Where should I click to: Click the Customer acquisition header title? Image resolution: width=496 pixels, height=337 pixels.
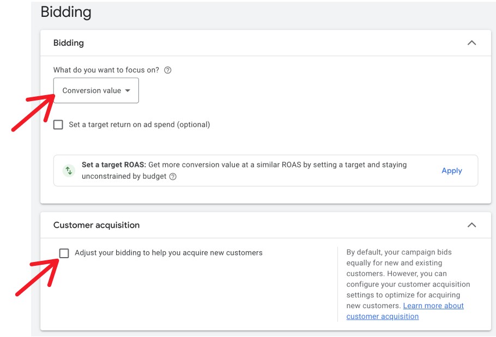96,225
